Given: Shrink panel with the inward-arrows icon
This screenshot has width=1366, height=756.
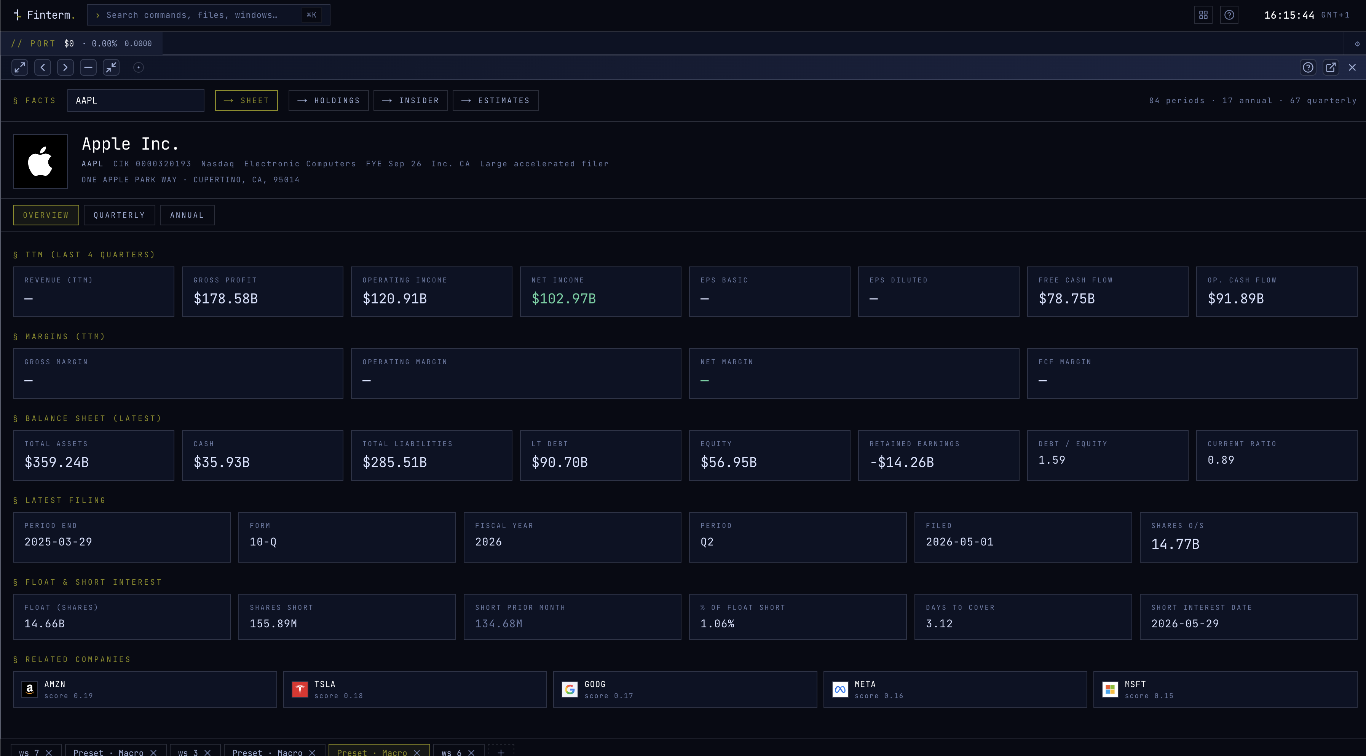Looking at the screenshot, I should [111, 67].
